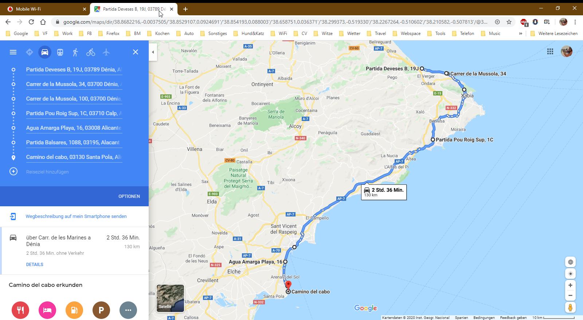The image size is (583, 320).
Task: Bookmark this page with star icon
Action: click(509, 22)
